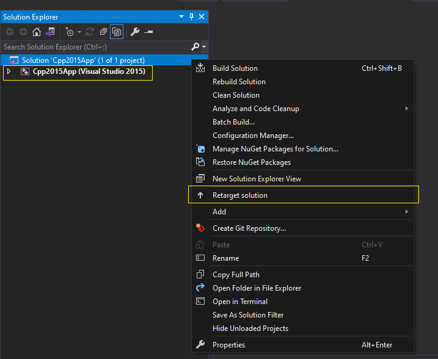Choose Open Folder in File Explorer
The height and width of the screenshot is (359, 438).
(303, 288)
